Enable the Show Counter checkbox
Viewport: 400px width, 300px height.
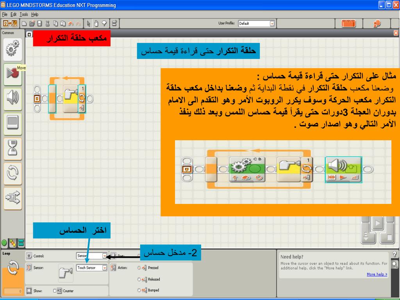click(x=55, y=291)
